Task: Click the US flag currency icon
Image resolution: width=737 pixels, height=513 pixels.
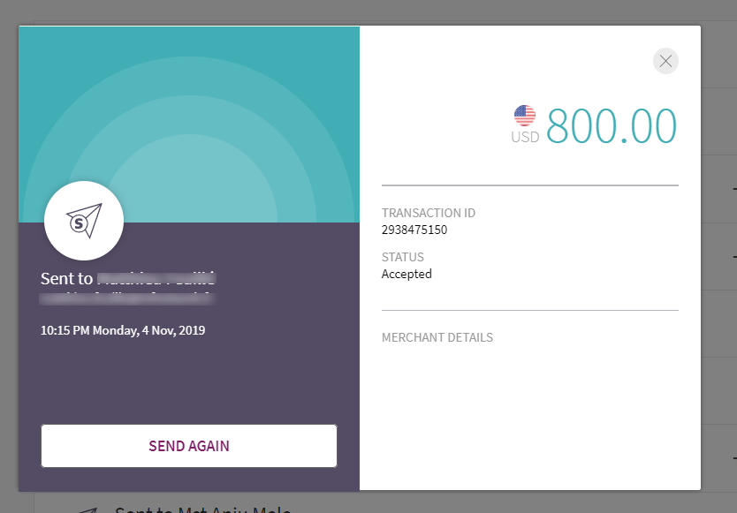Action: (x=525, y=116)
